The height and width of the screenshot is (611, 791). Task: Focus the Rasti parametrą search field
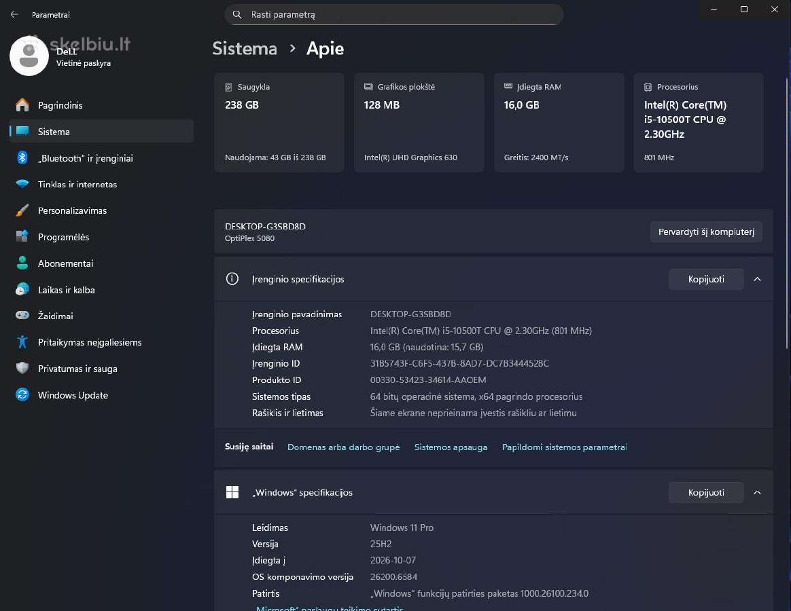coord(394,15)
